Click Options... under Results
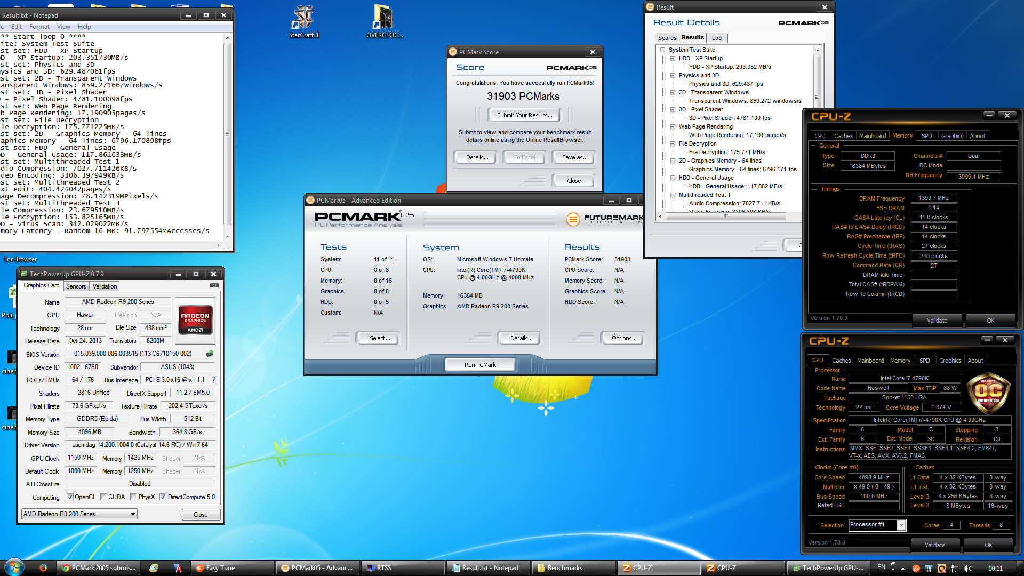 624,338
